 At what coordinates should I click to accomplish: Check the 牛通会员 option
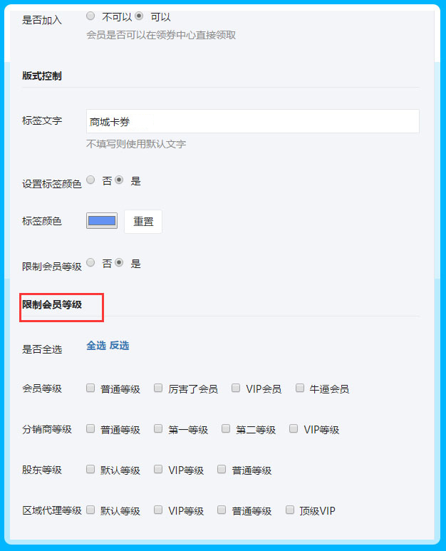[x=300, y=388]
